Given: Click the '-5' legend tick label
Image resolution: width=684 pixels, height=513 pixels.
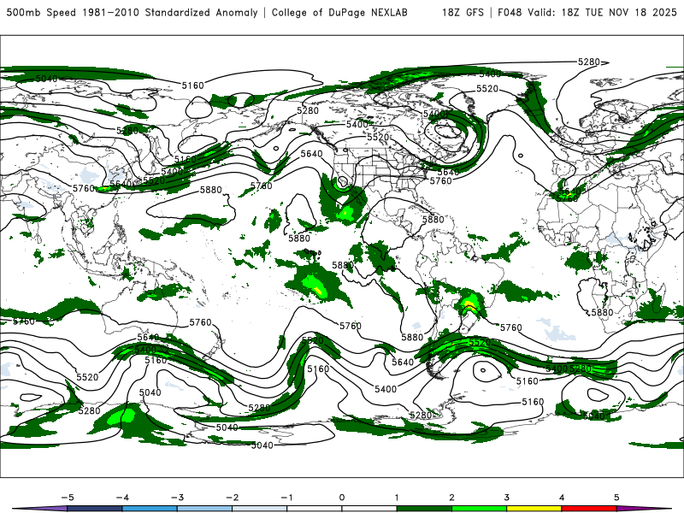Looking at the screenshot, I should pyautogui.click(x=68, y=498).
